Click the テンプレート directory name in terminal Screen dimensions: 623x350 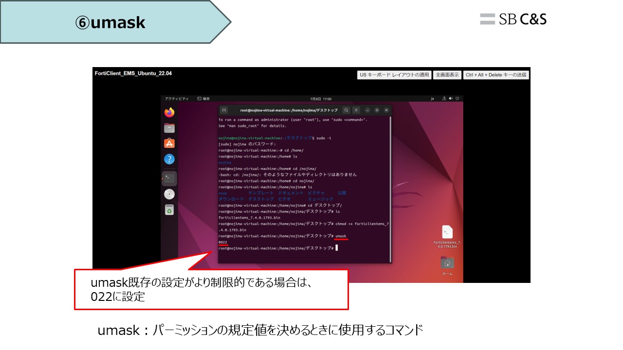tap(261, 193)
